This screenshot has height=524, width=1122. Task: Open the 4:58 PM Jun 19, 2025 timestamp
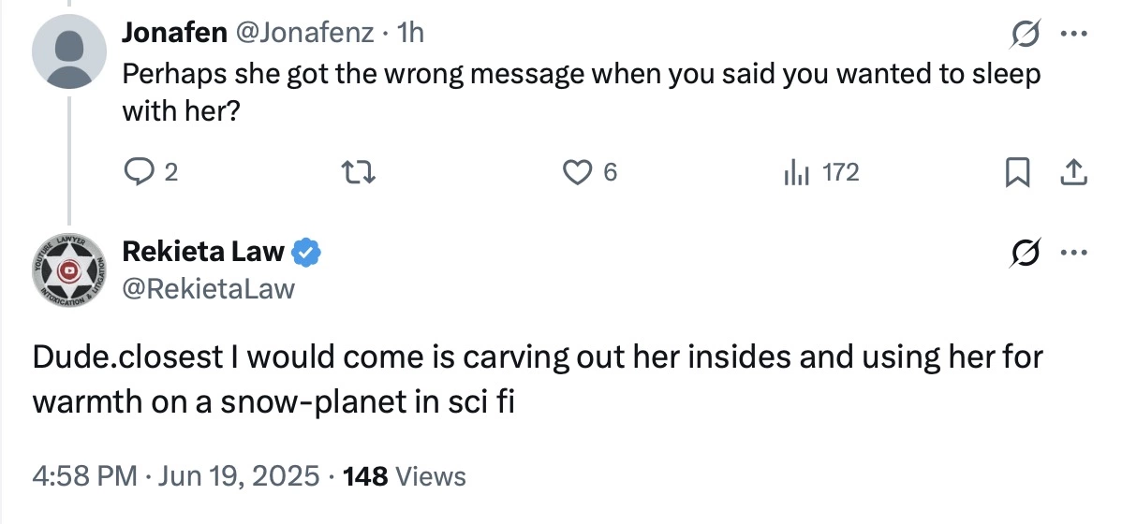176,474
